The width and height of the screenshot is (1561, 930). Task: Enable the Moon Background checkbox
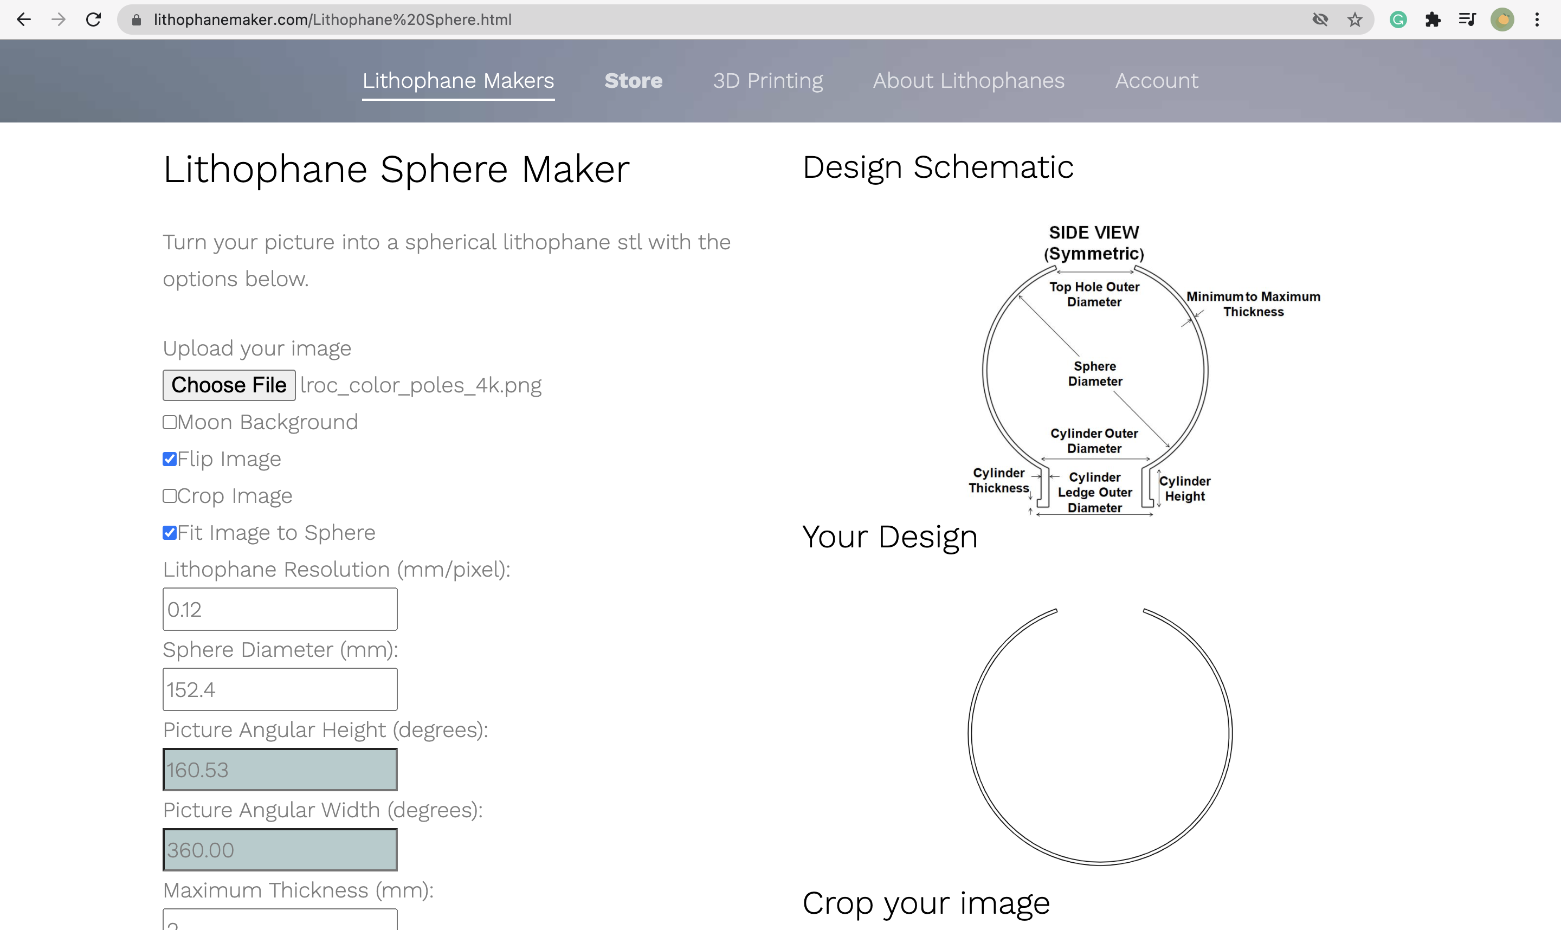tap(169, 422)
